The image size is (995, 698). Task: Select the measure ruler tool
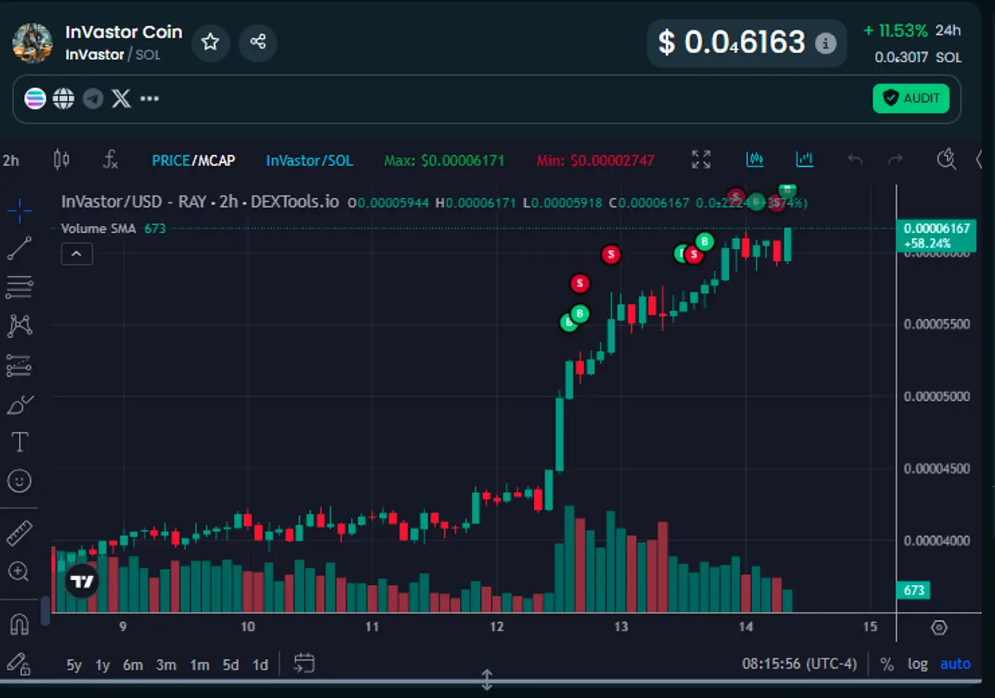pos(19,533)
